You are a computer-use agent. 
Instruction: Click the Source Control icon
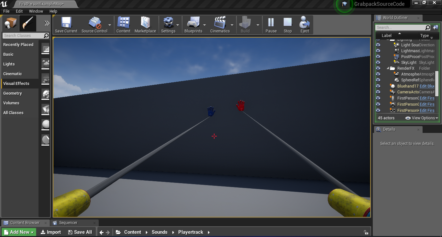(x=94, y=22)
